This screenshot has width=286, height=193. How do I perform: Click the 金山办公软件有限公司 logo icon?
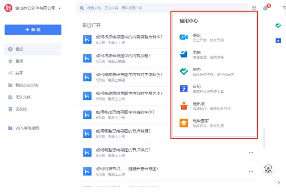[x=8, y=8]
